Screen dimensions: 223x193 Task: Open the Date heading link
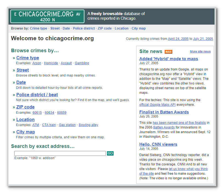21,83
